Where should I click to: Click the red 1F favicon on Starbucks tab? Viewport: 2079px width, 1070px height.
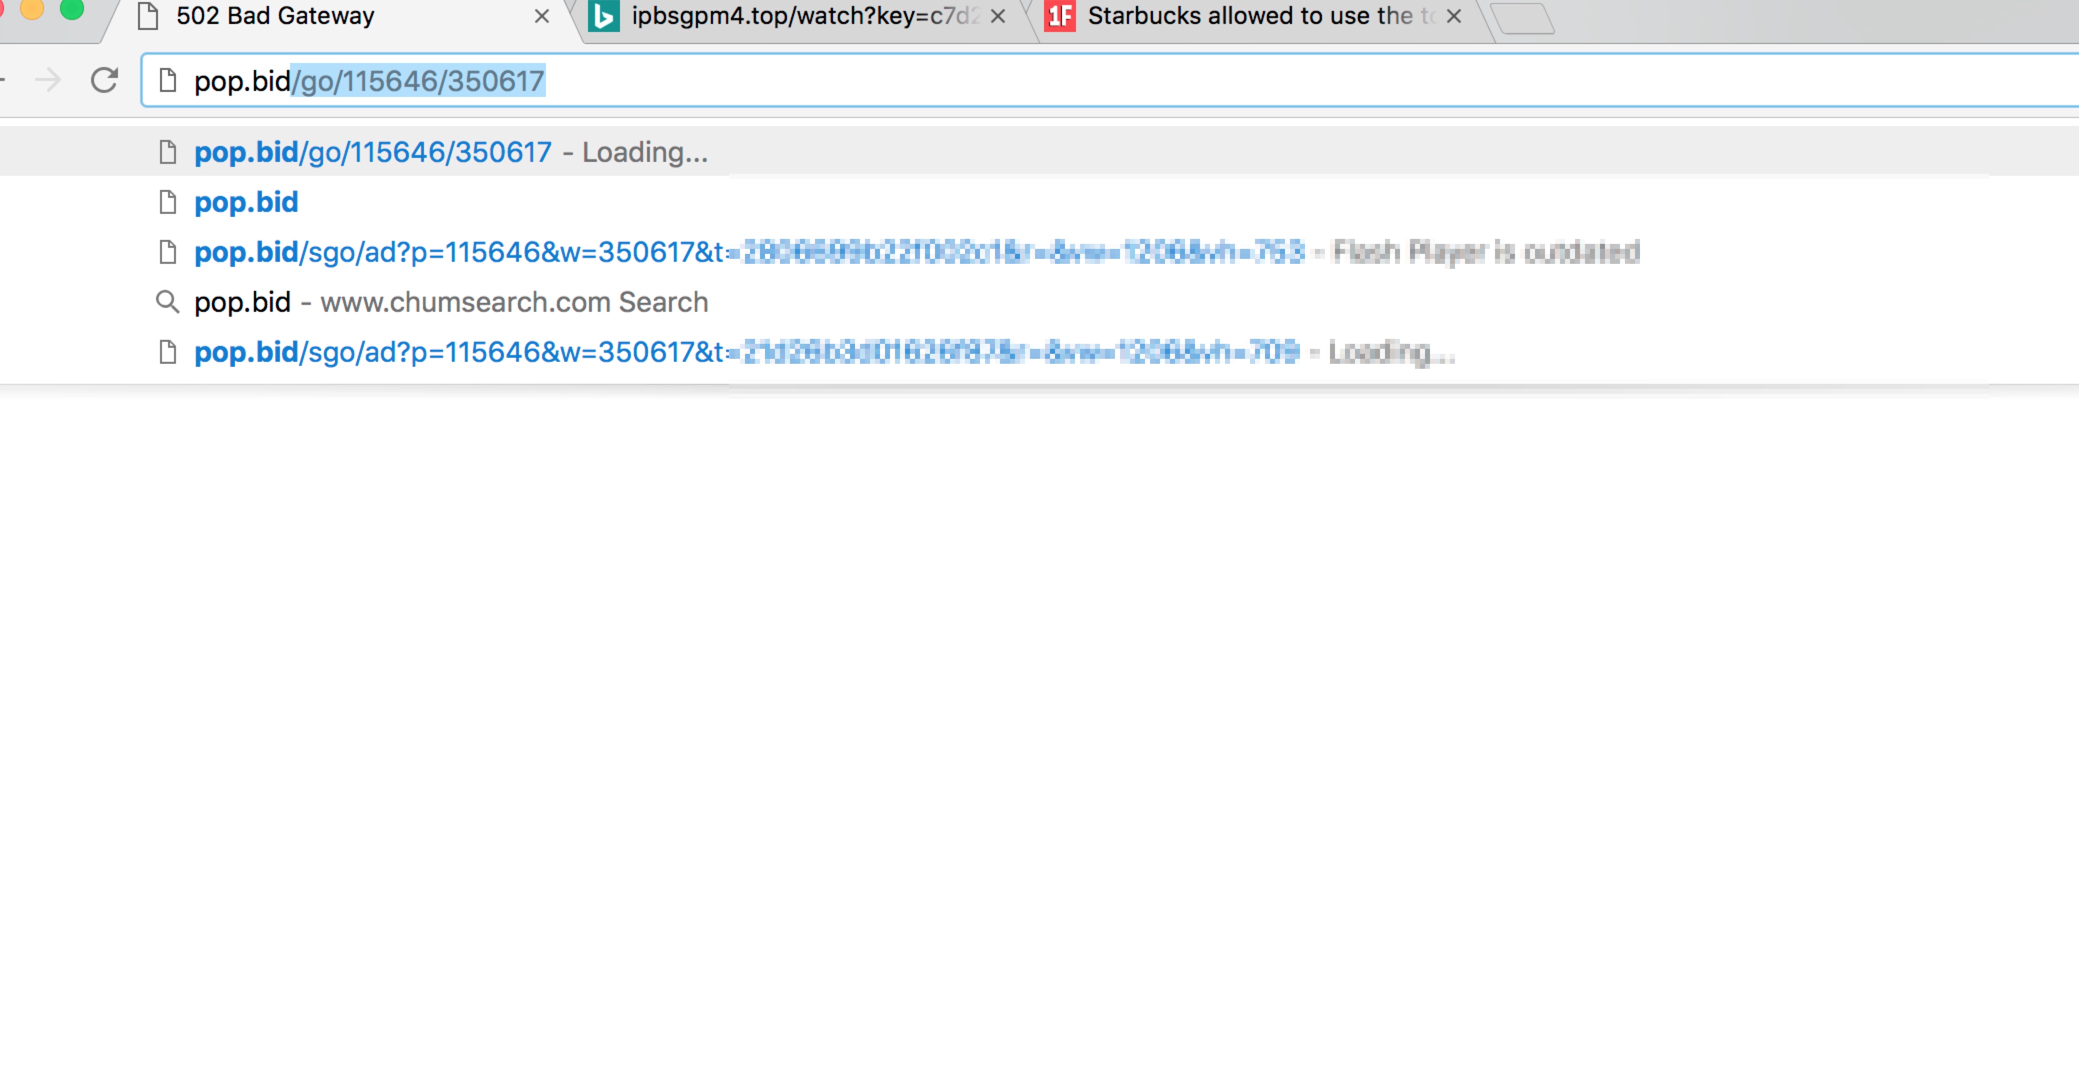(x=1059, y=16)
